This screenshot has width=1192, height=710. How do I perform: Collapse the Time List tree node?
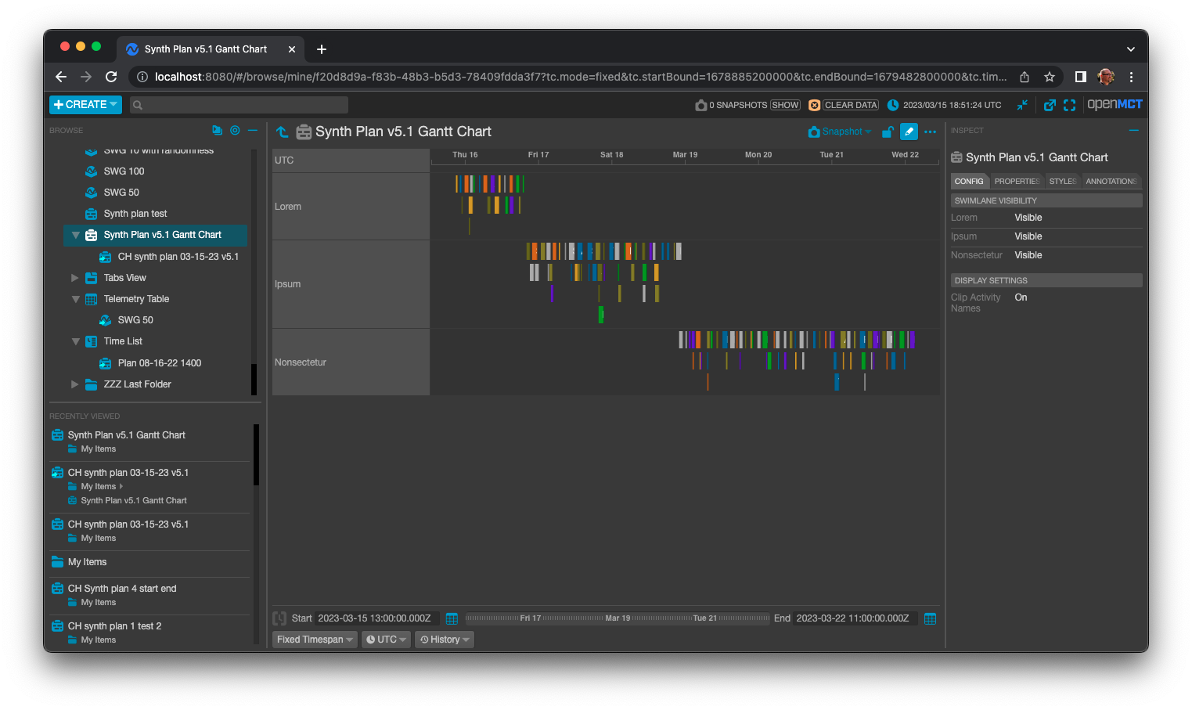pyautogui.click(x=75, y=341)
